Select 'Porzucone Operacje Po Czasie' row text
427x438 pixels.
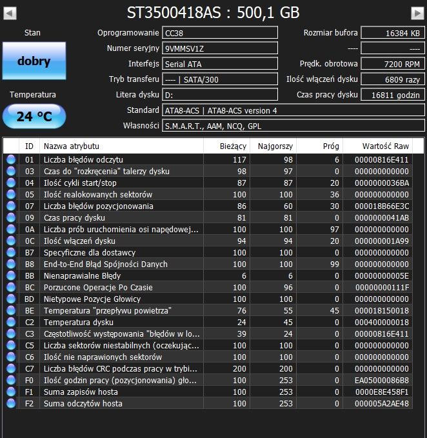pos(98,287)
